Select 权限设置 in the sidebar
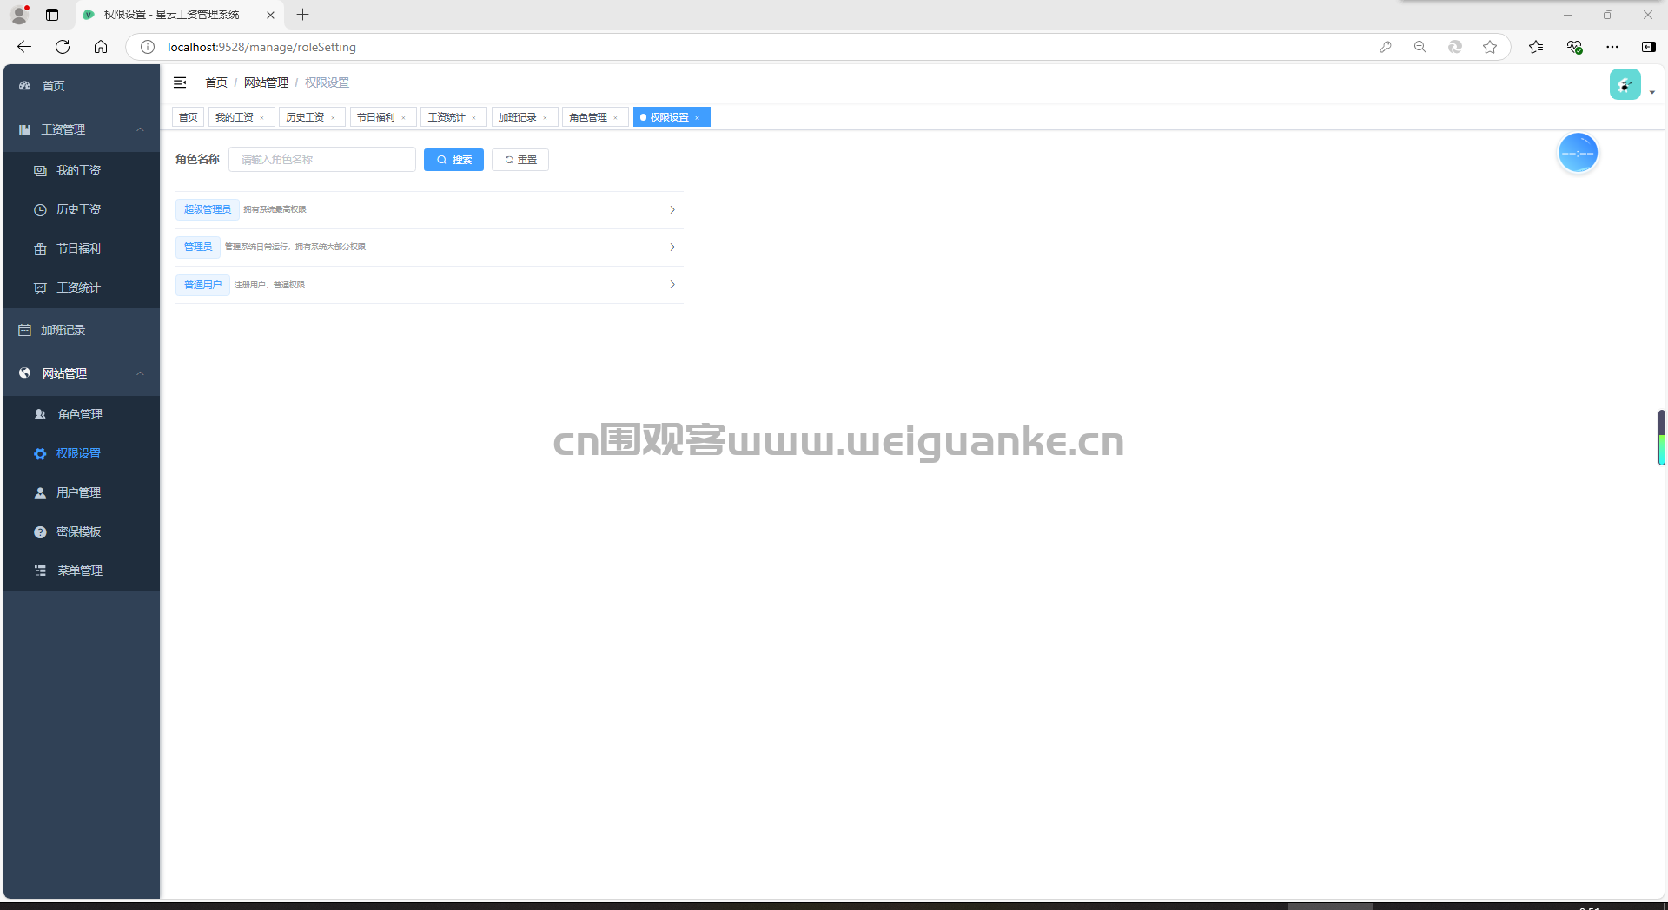This screenshot has height=910, width=1668. [82, 454]
